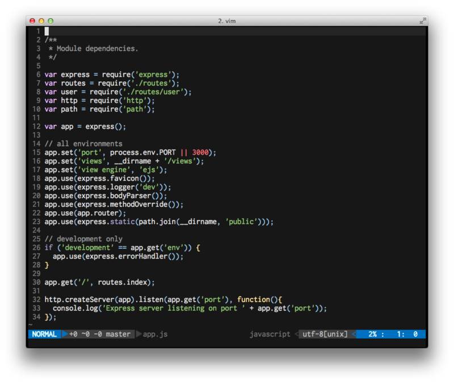Click './routes' string on line 7
Image resolution: width=454 pixels, height=384 pixels.
pos(151,83)
